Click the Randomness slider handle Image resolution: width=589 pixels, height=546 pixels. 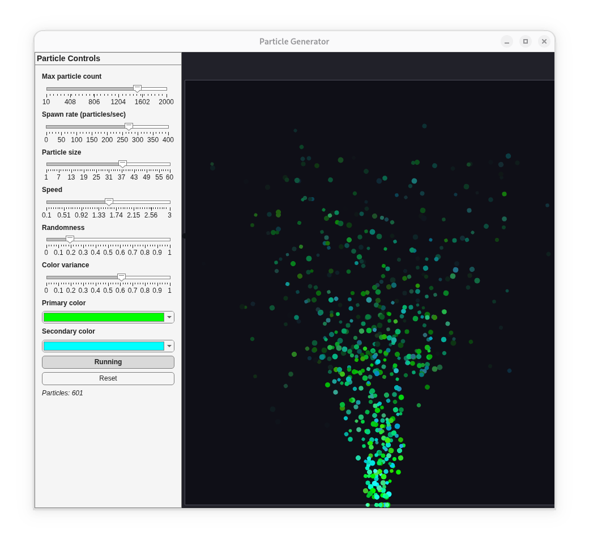(70, 240)
